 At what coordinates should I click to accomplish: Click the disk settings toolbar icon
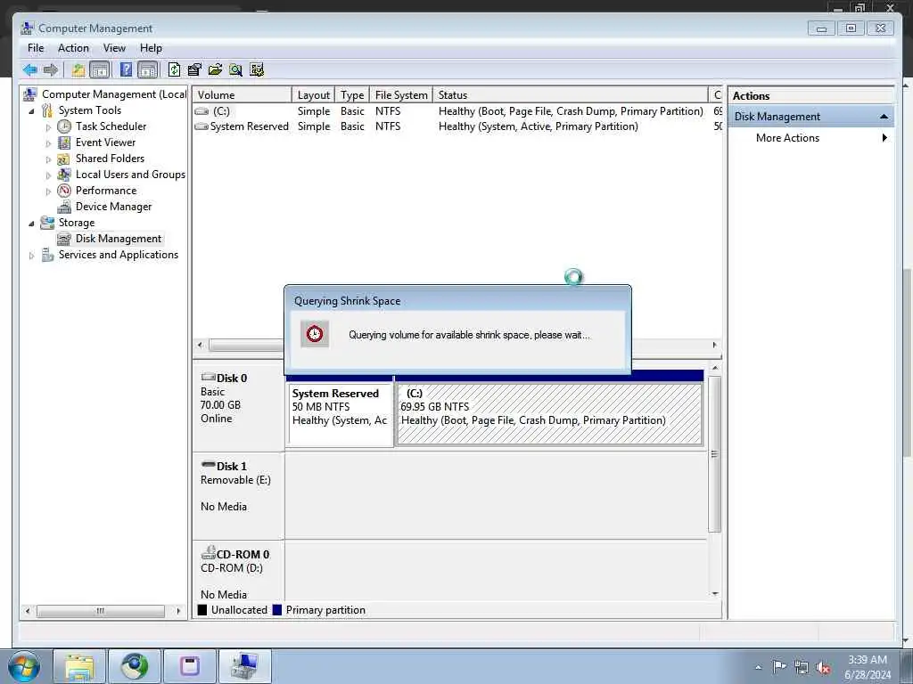tap(257, 70)
